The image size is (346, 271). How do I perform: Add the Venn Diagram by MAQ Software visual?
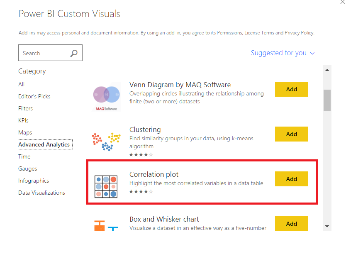point(291,89)
